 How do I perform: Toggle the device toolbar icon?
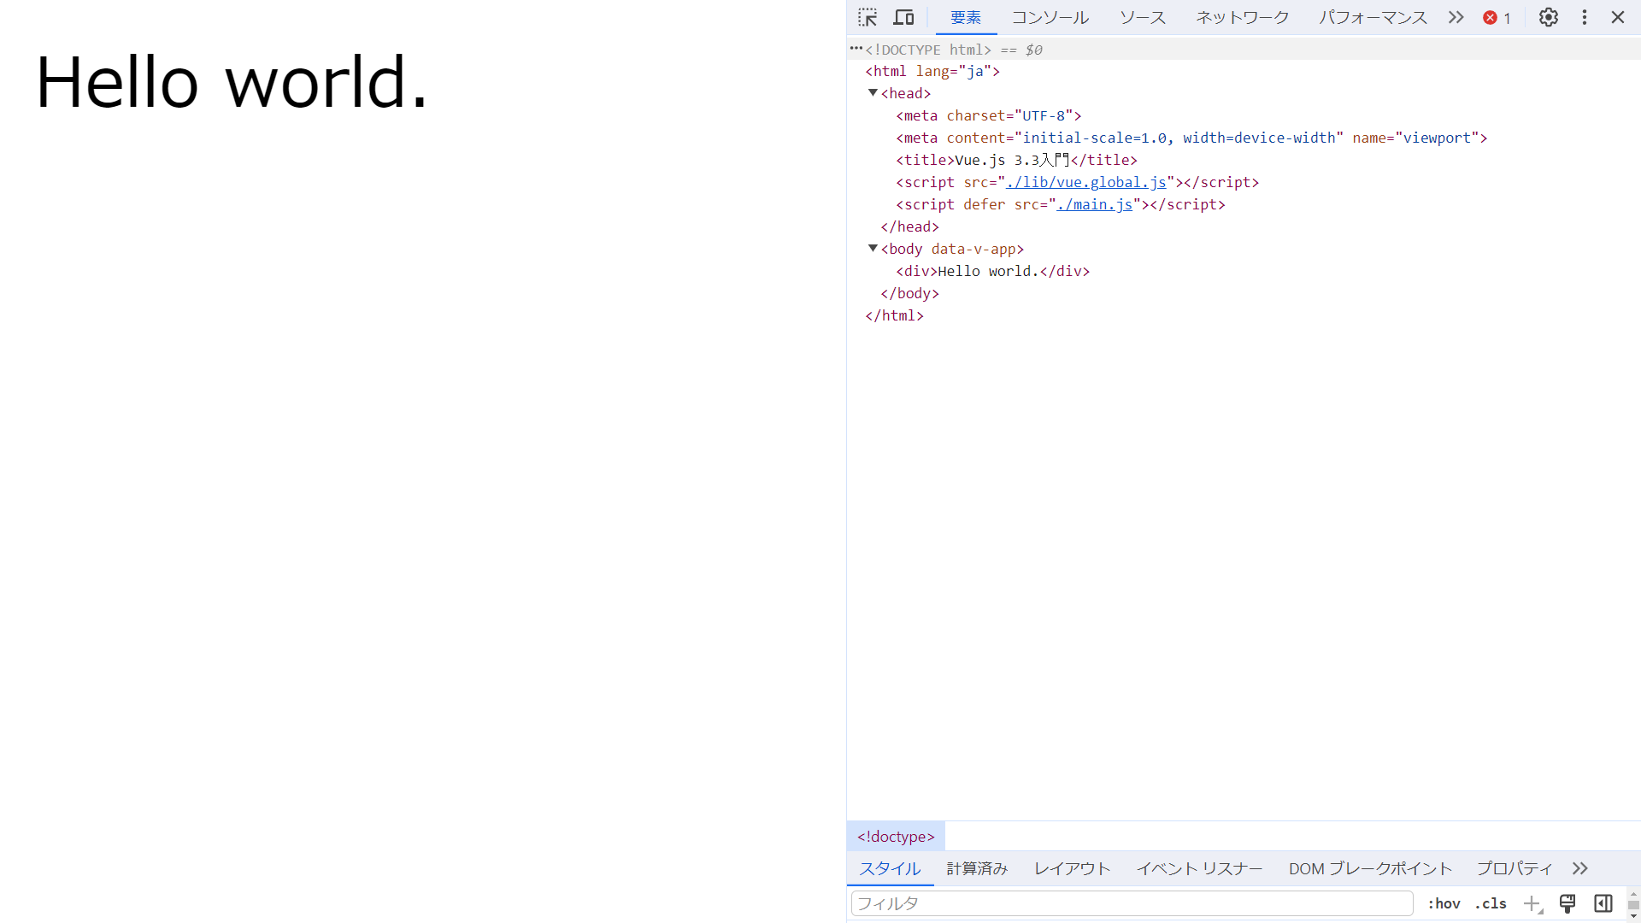(x=903, y=17)
